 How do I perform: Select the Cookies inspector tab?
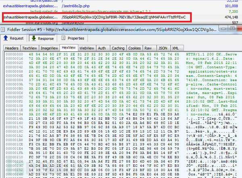point(134,48)
